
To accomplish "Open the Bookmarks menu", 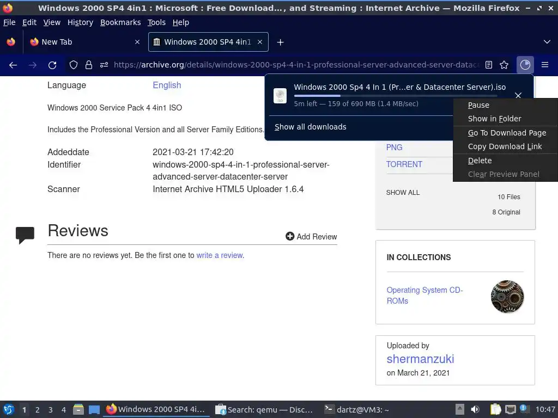I will click(x=120, y=22).
